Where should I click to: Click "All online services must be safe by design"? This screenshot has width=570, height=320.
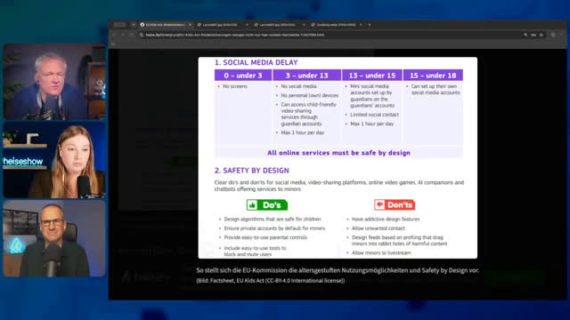point(338,153)
